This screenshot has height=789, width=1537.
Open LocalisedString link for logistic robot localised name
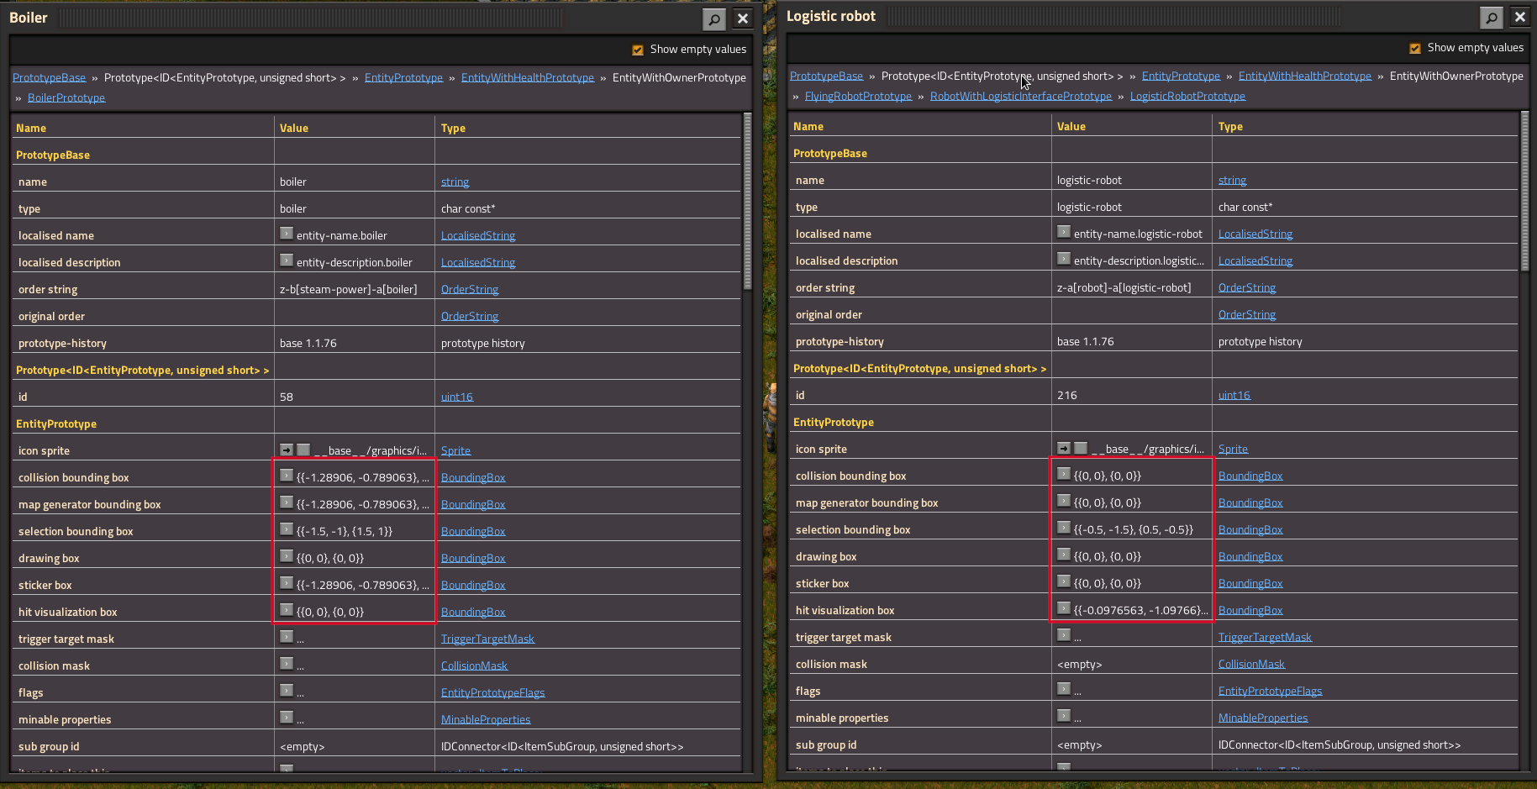click(1255, 234)
